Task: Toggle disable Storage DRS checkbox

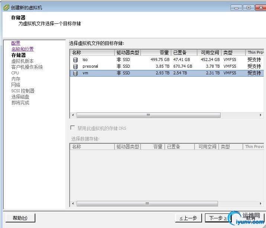Action: point(73,128)
